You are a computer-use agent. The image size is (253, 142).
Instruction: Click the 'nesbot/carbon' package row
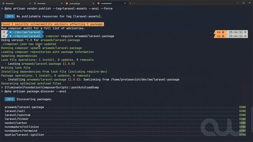coord(125,123)
